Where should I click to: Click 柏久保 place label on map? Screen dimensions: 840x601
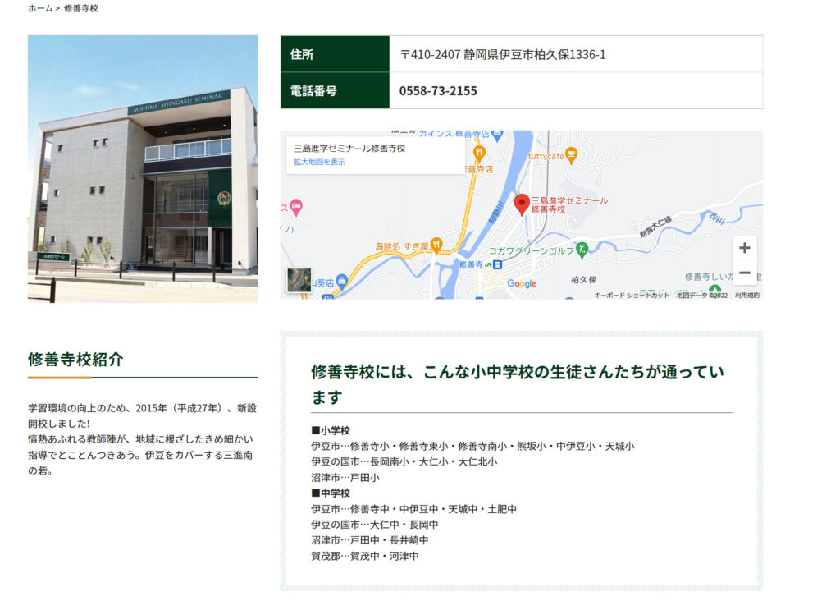tap(583, 280)
